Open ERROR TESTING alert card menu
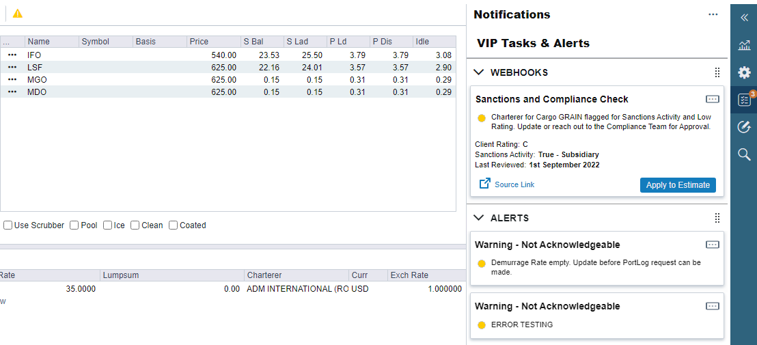 [712, 306]
